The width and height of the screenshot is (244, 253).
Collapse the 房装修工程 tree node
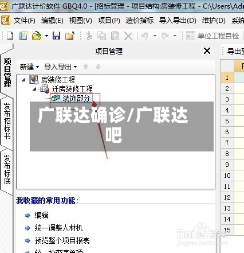[x=23, y=80]
